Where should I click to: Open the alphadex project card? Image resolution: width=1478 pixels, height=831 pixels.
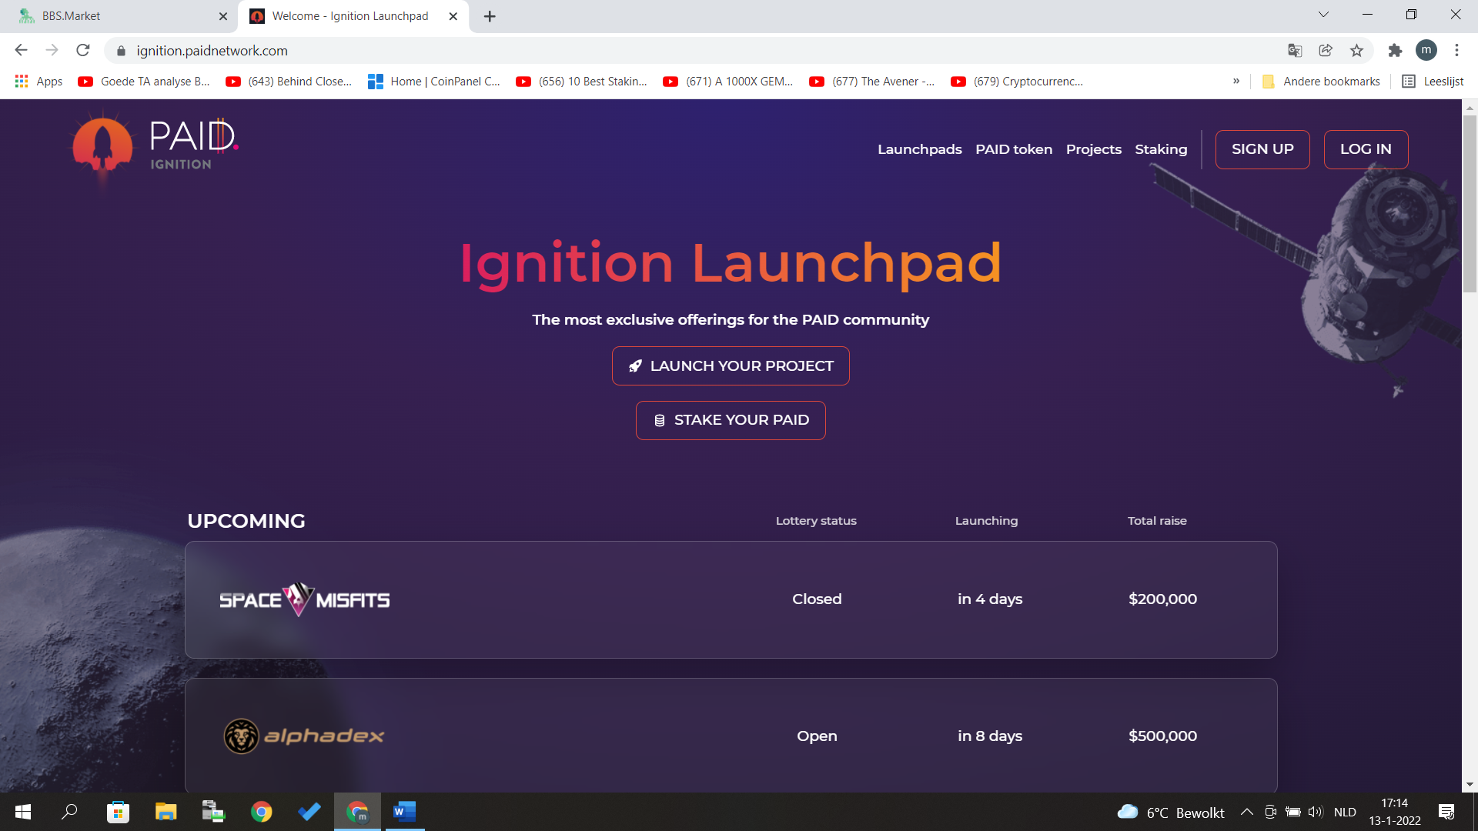[731, 736]
